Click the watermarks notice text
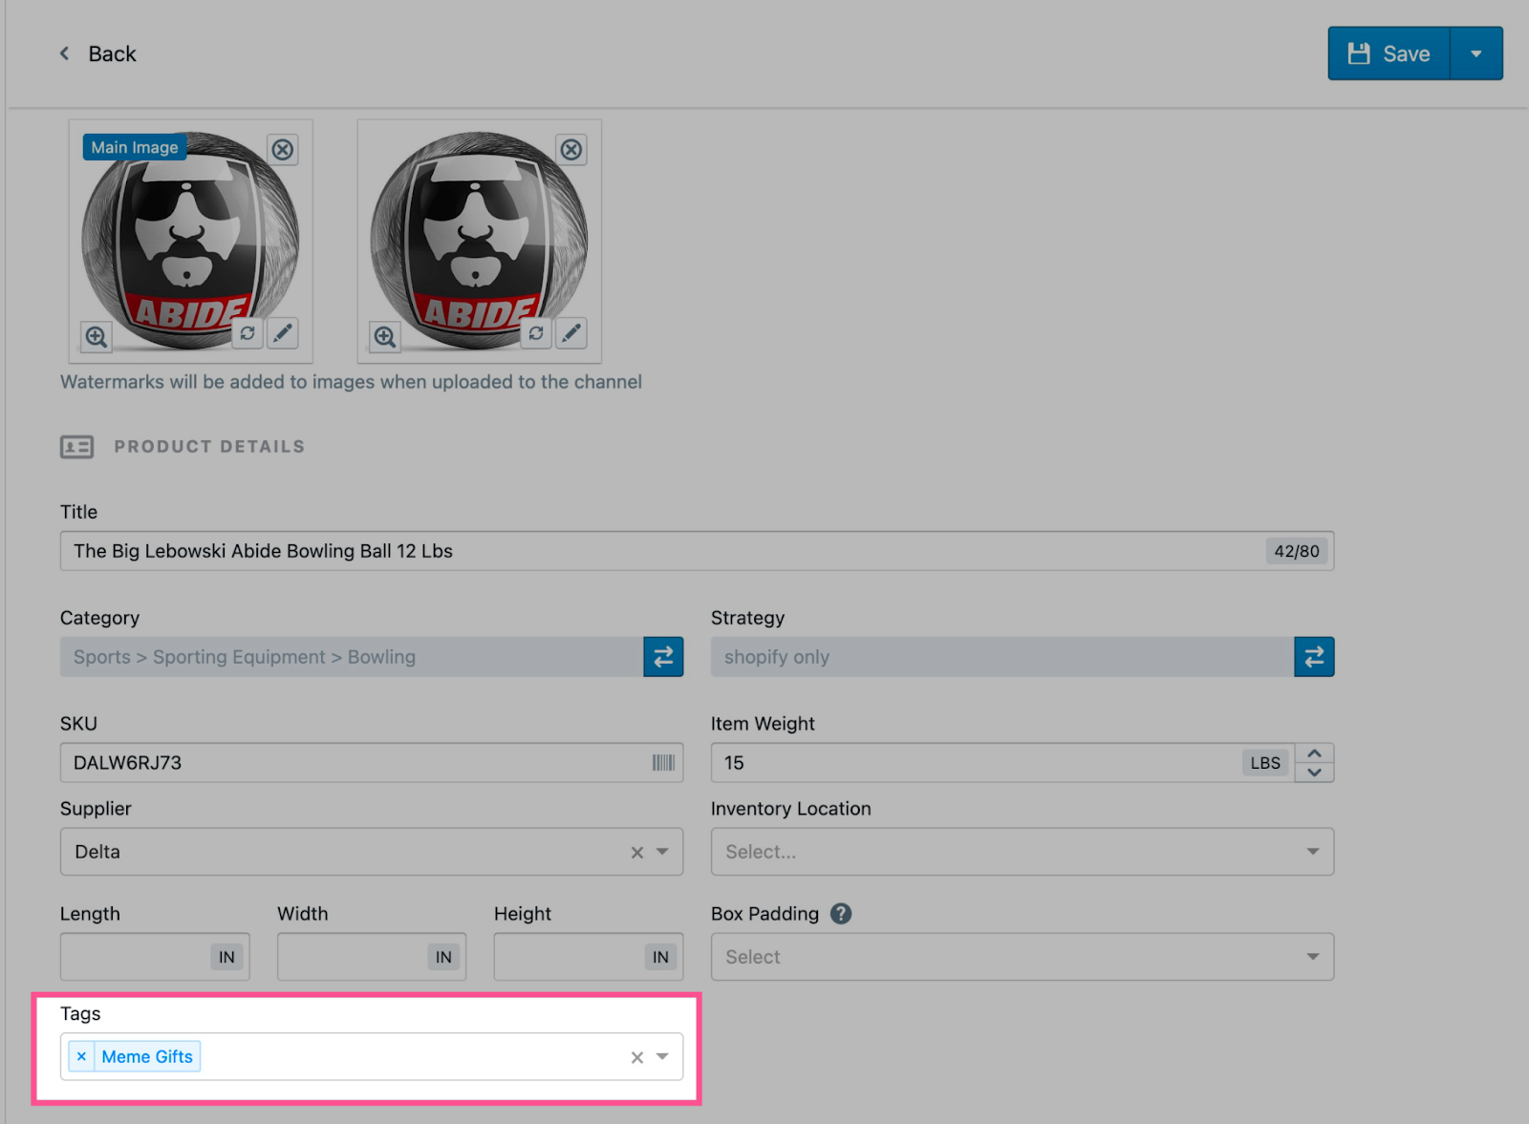The height and width of the screenshot is (1124, 1529). (x=351, y=382)
